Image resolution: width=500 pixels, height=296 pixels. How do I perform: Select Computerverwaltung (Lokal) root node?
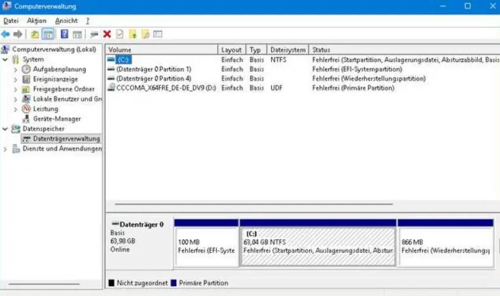[54, 49]
